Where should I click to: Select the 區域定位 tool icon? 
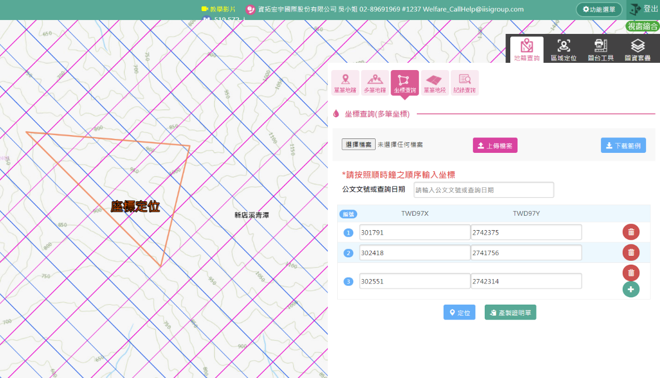(564, 49)
